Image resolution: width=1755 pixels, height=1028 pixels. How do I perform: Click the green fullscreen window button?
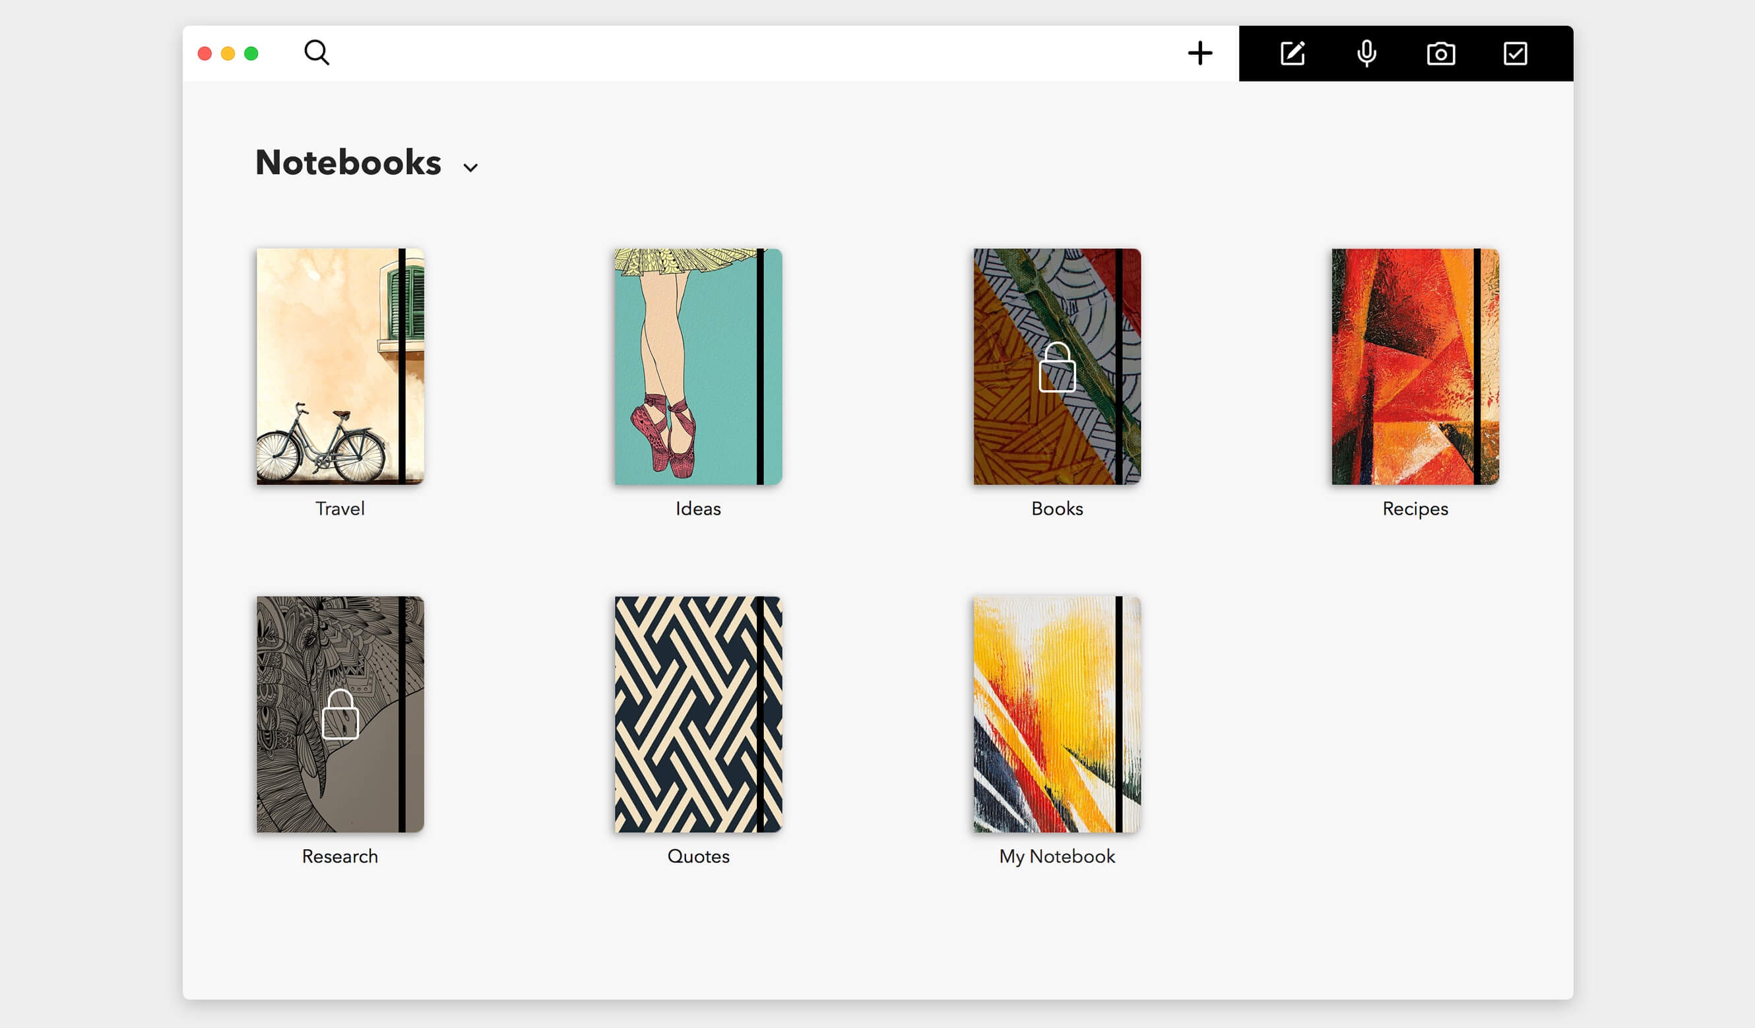(x=251, y=53)
